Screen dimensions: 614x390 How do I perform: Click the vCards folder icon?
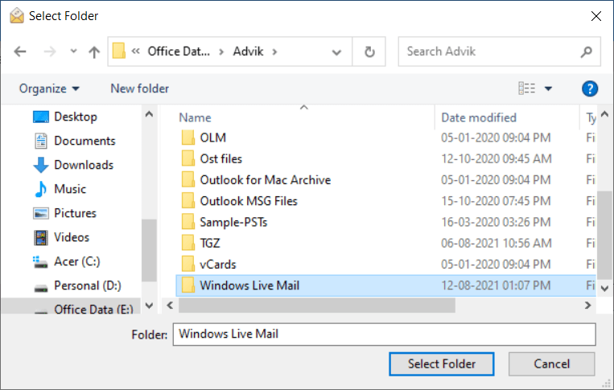[188, 264]
